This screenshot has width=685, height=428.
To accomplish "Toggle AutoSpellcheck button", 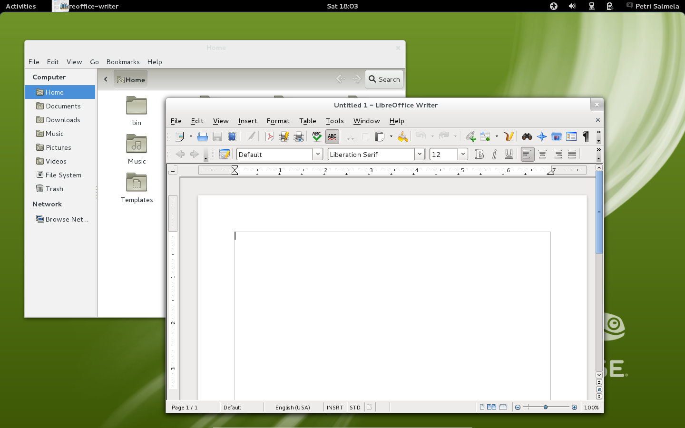I will pyautogui.click(x=332, y=137).
